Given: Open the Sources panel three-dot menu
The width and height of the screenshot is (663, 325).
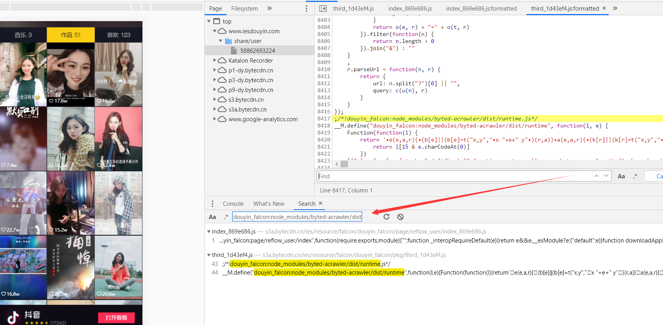Looking at the screenshot, I should (x=306, y=9).
